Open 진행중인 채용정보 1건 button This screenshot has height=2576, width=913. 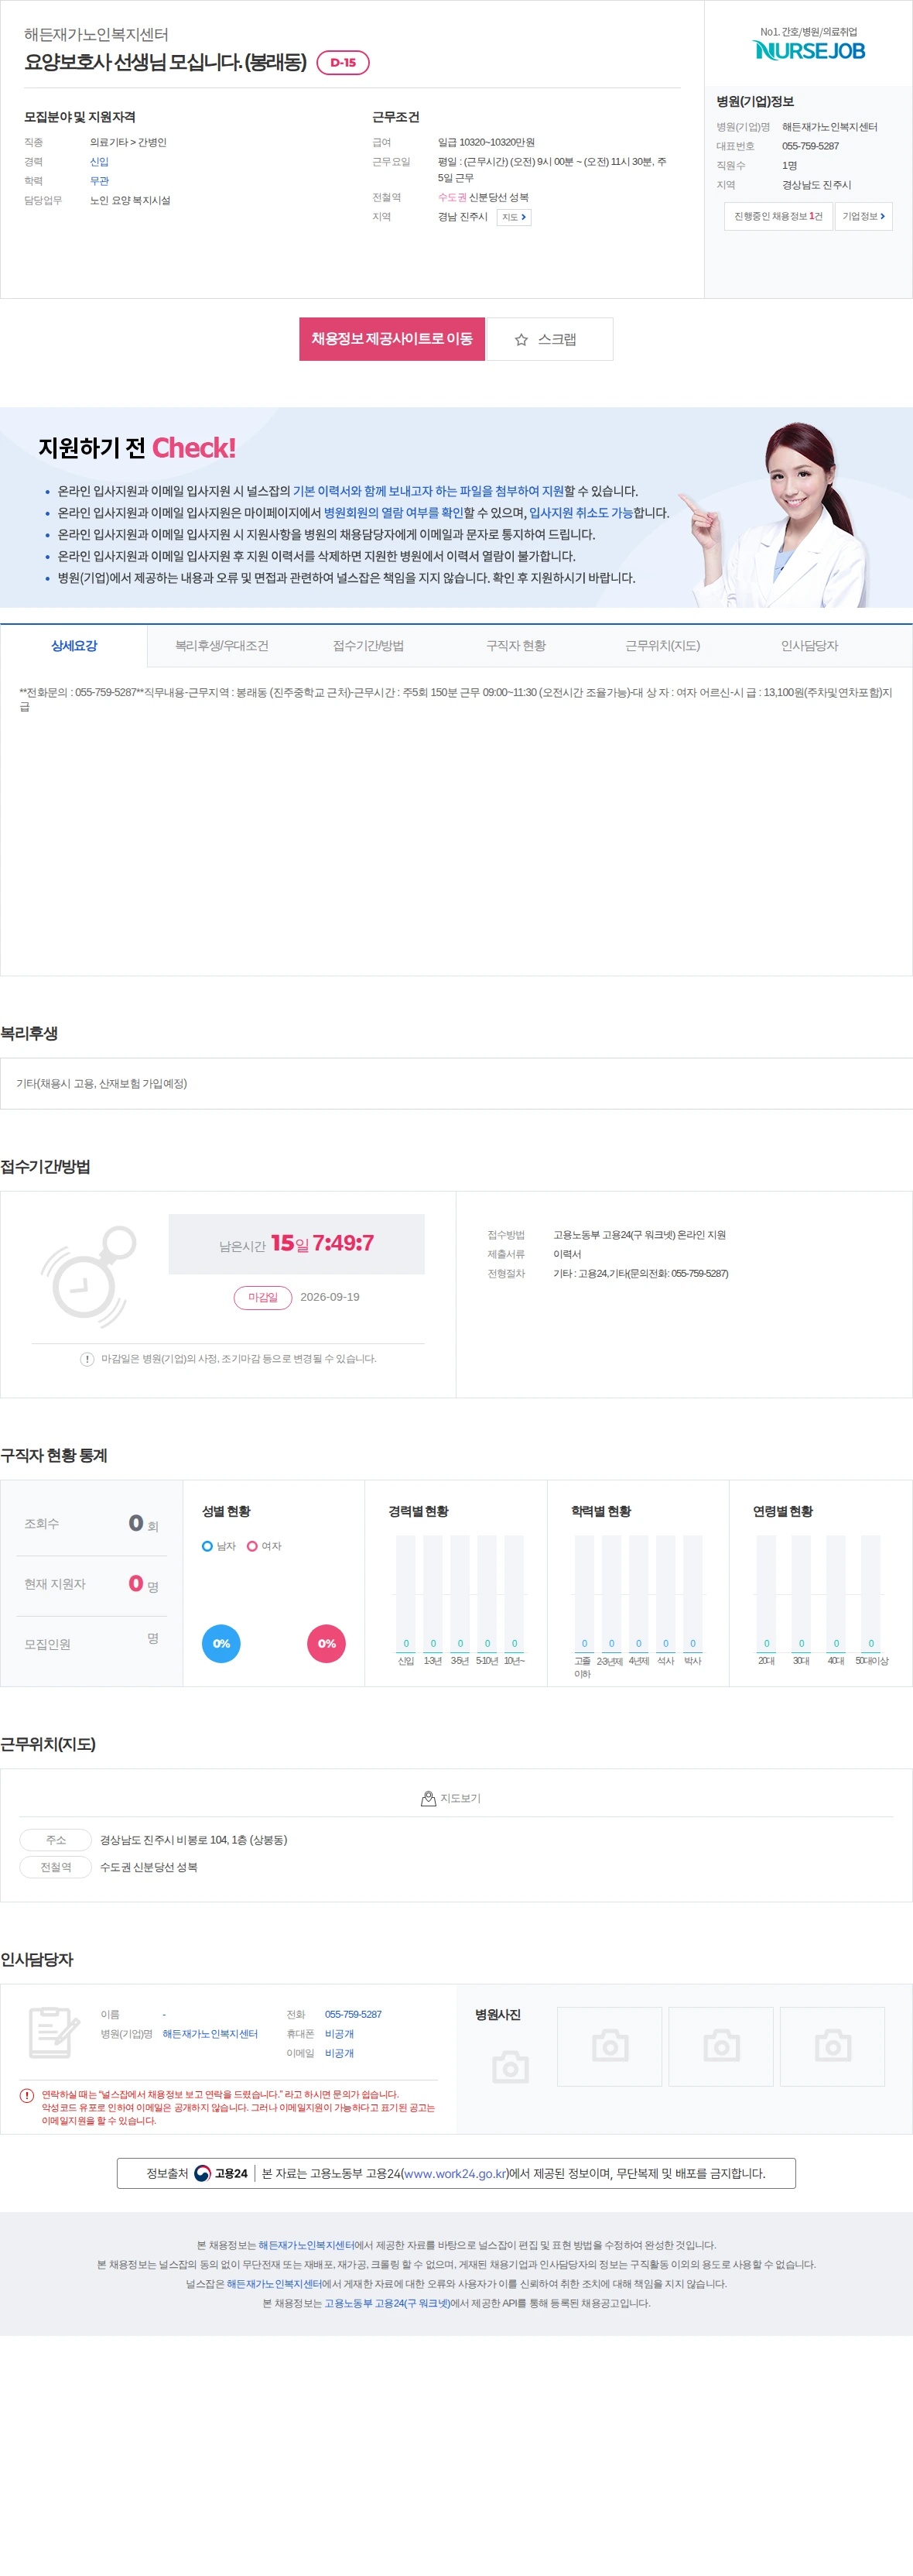coord(778,216)
